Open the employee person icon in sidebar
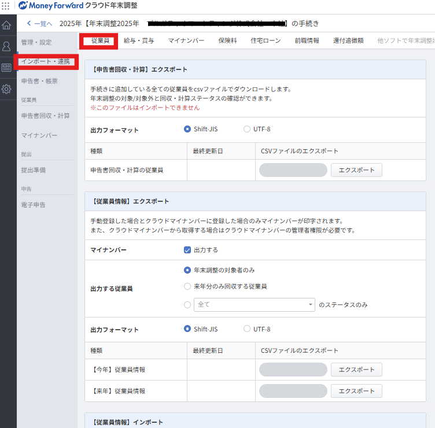This screenshot has width=435, height=428. click(x=6, y=46)
